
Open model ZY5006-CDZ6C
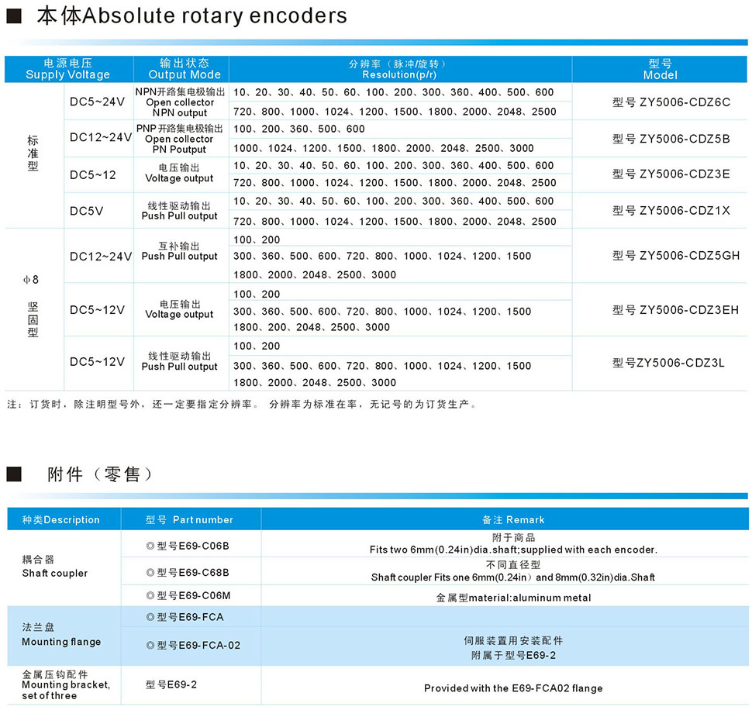pos(671,102)
